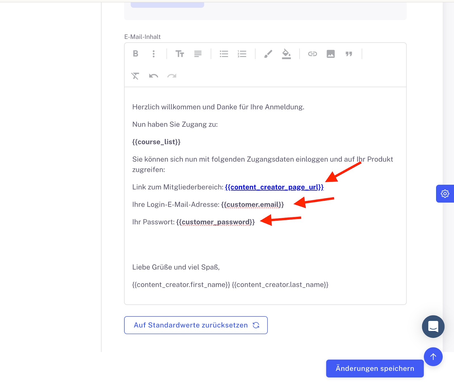Viewport: 454px width, 385px height.
Task: Click the {{content_creator_page_url}} link
Action: (x=274, y=187)
